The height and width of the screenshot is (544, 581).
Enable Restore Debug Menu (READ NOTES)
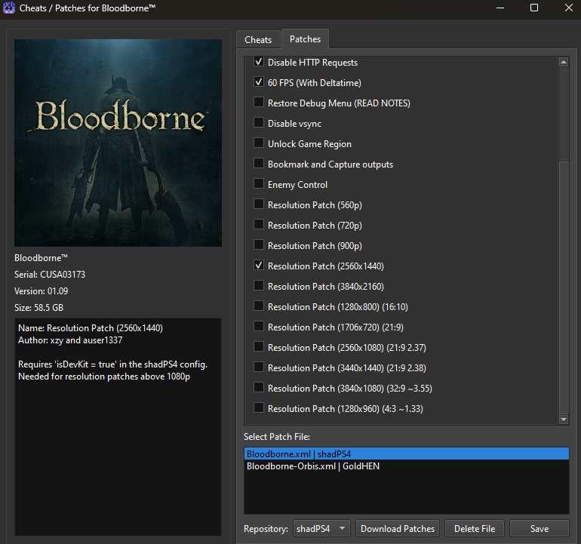259,103
